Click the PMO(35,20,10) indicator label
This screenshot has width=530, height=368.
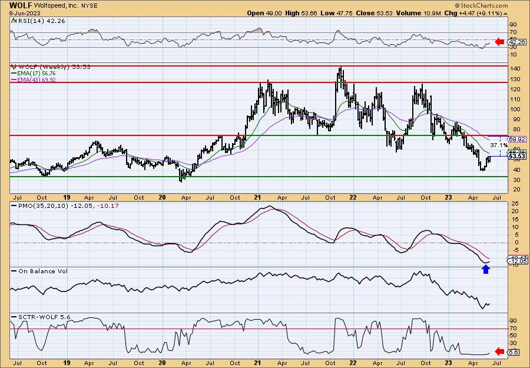pos(42,206)
